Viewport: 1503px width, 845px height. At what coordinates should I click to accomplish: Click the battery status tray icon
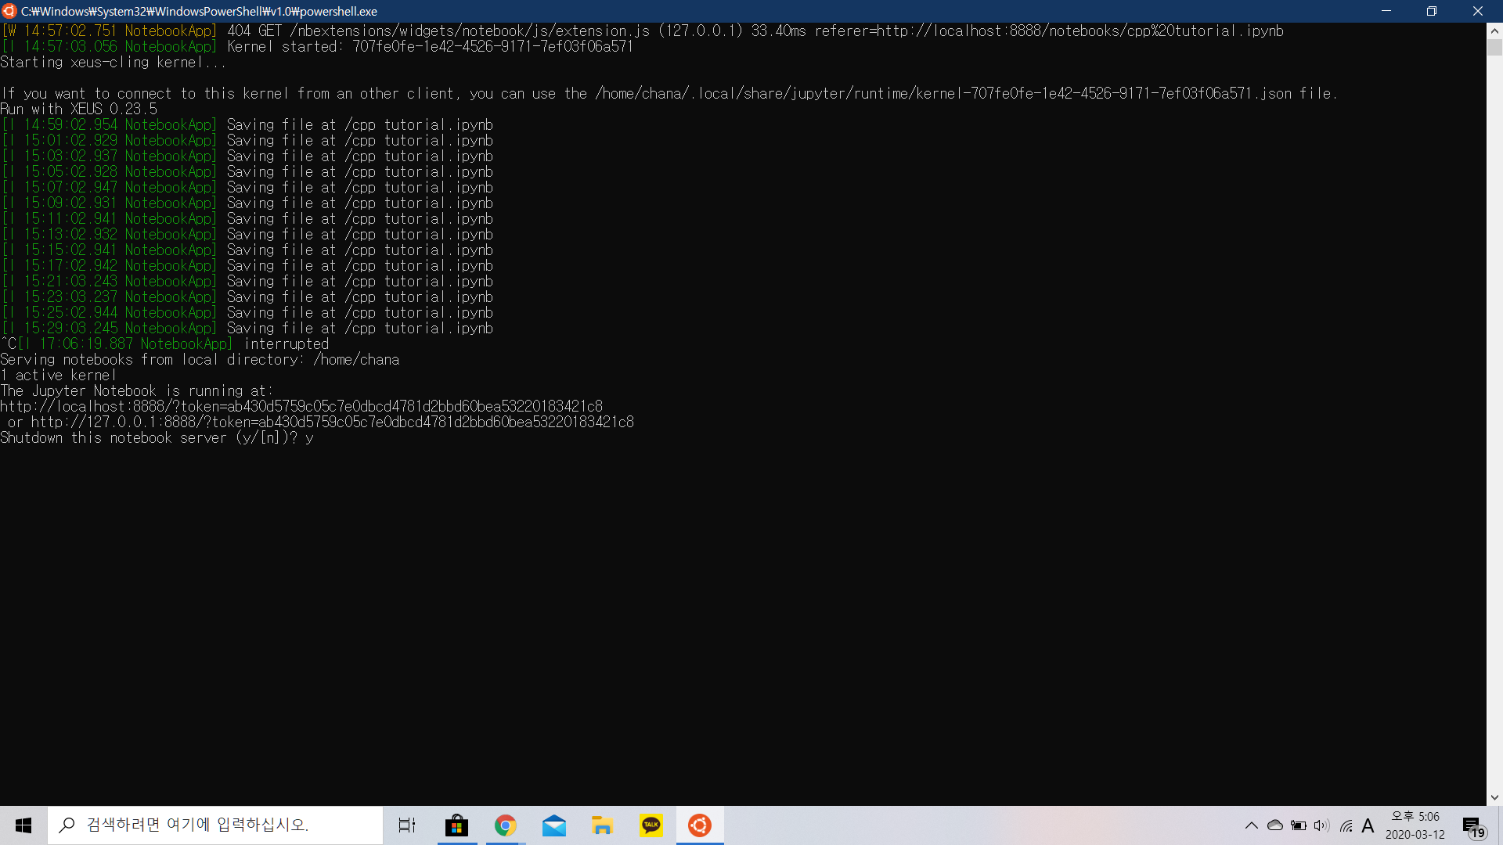tap(1299, 825)
